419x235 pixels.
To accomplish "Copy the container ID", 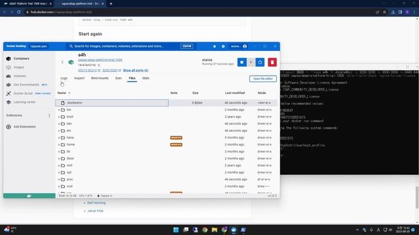I will click(99, 65).
